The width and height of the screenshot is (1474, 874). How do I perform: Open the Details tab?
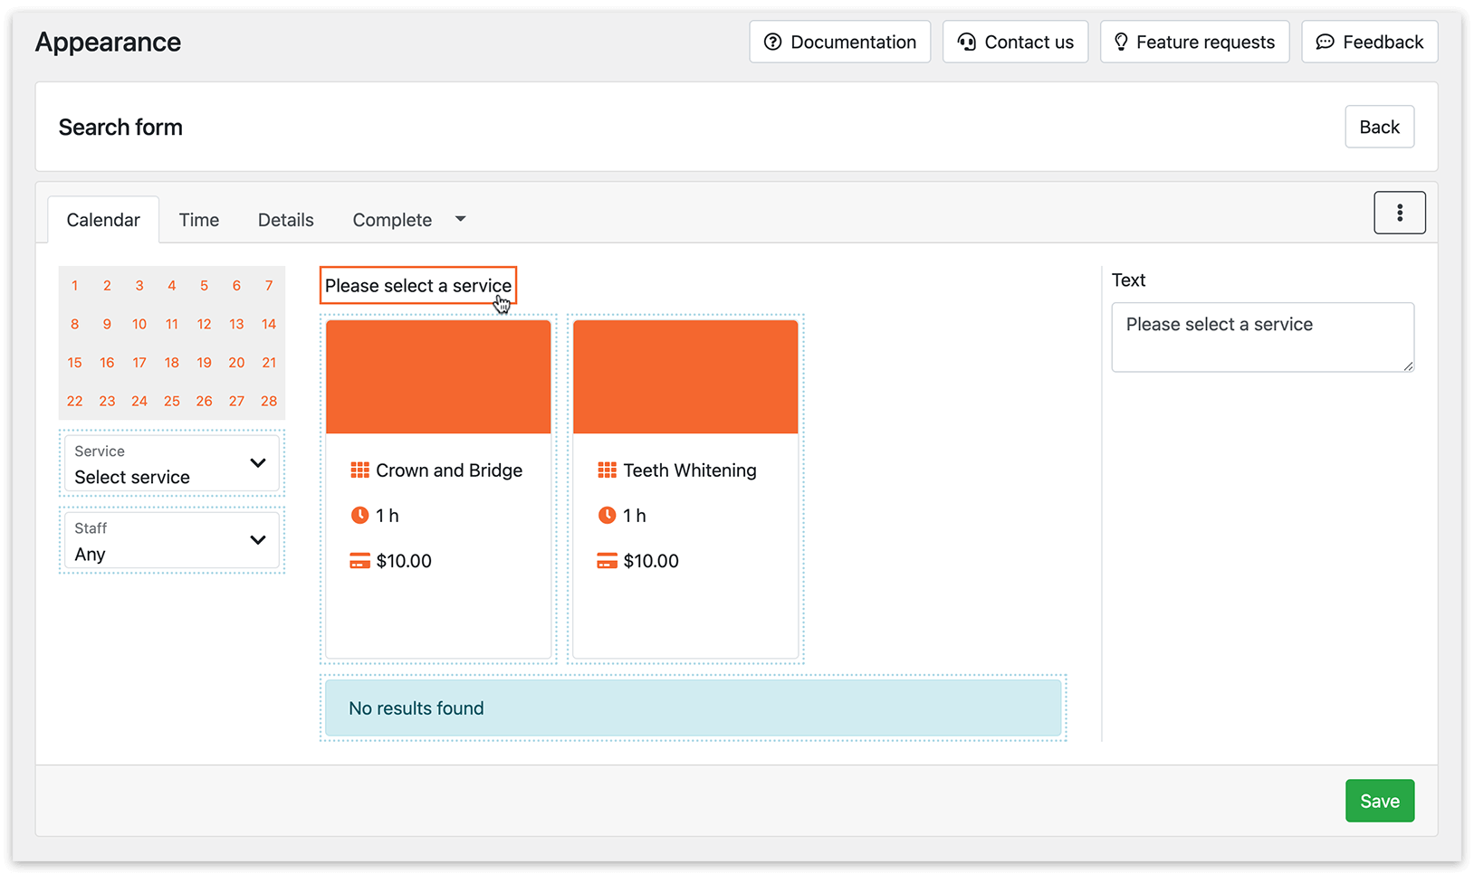284,219
